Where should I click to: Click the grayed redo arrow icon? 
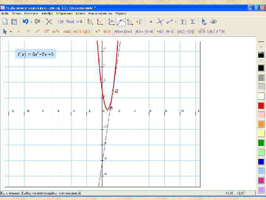pos(37,21)
